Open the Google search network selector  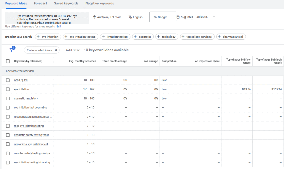click(x=163, y=17)
